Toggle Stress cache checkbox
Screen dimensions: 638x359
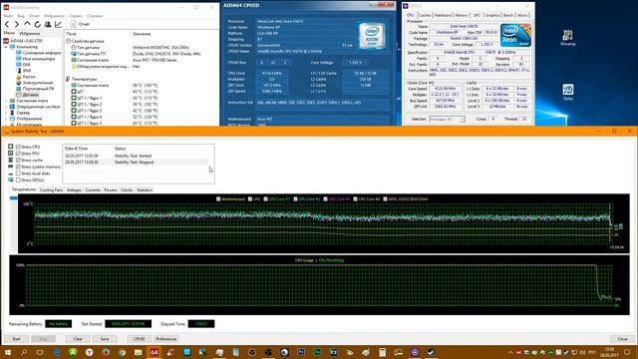tap(18, 160)
